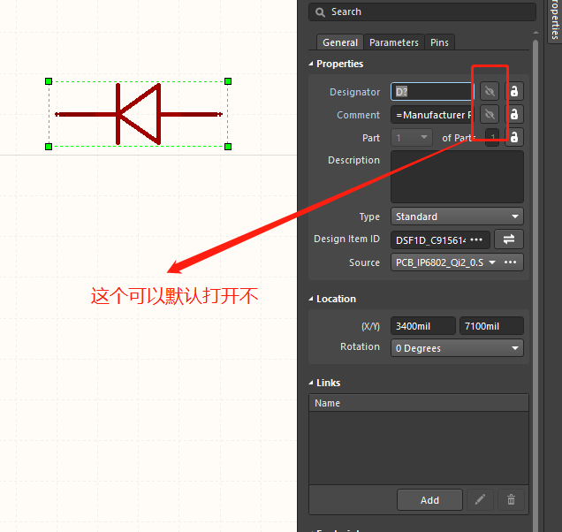This screenshot has width=562, height=532.
Task: Select the diode symbol on the schematic
Action: [139, 114]
